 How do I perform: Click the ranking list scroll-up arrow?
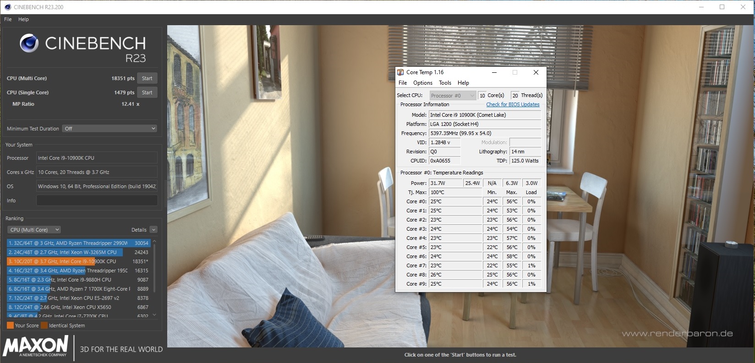pos(154,241)
